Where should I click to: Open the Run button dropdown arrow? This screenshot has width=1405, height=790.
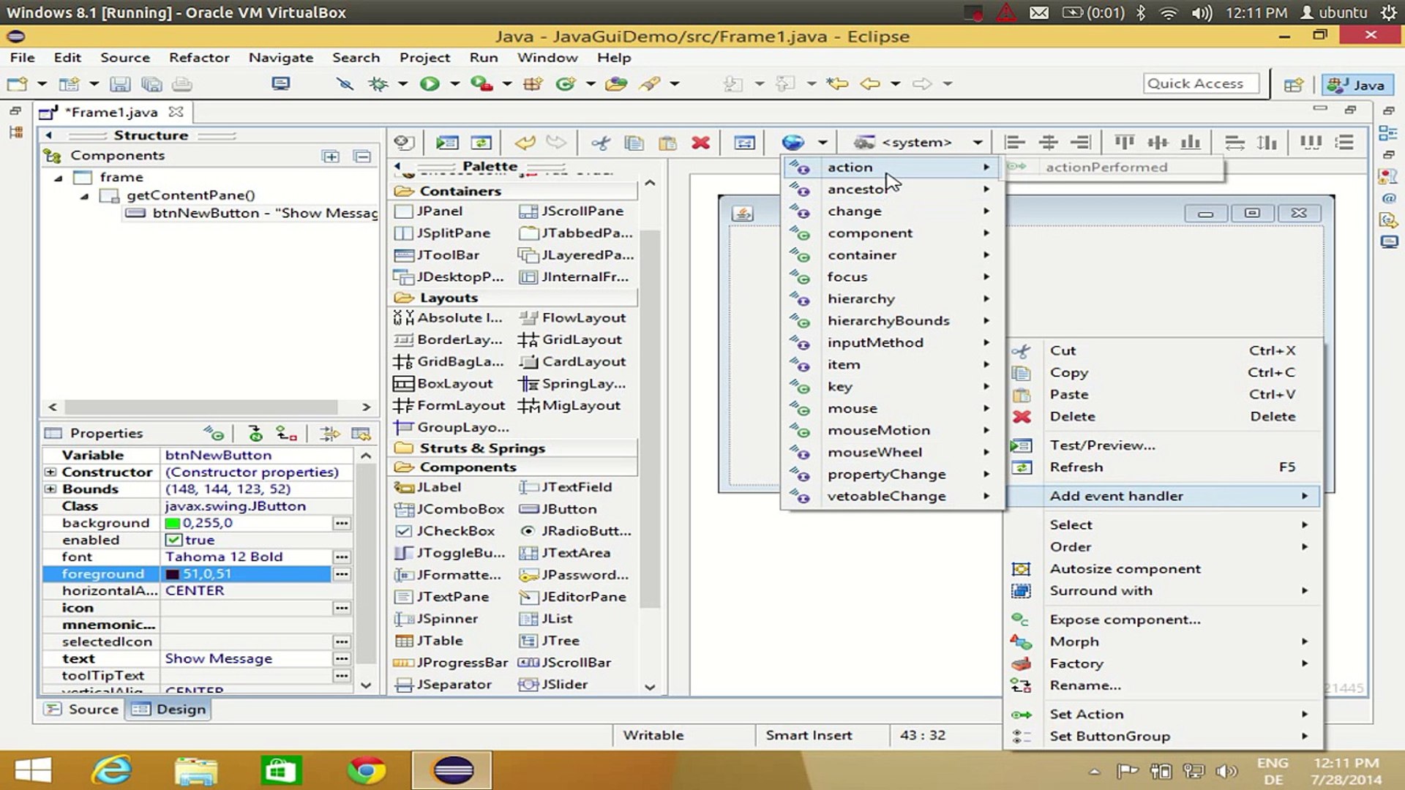coord(454,84)
